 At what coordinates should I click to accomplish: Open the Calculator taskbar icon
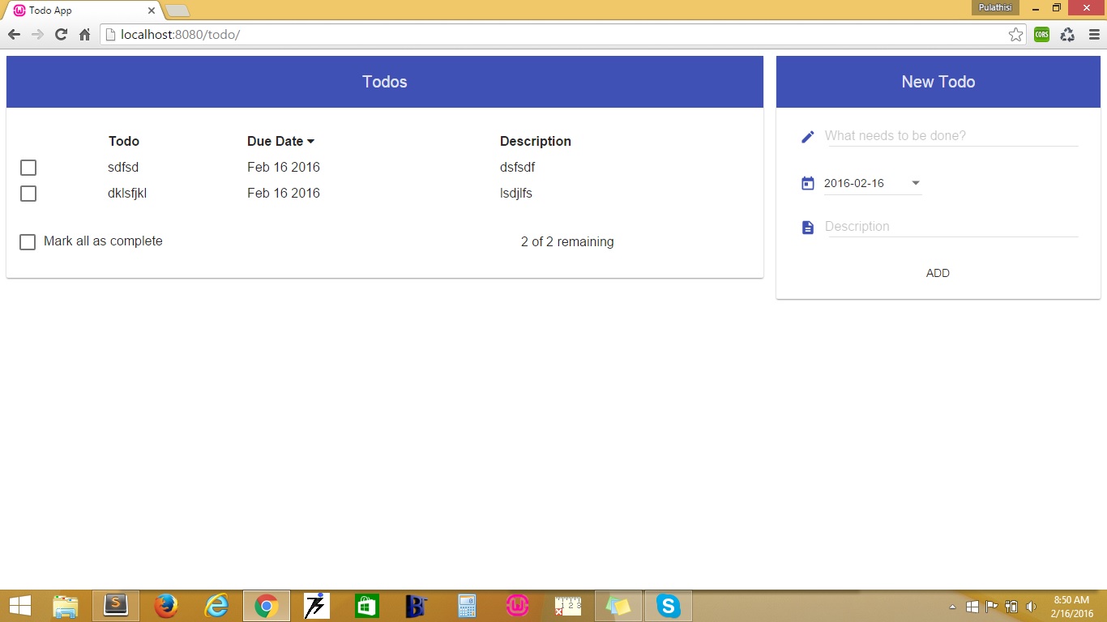(x=468, y=606)
